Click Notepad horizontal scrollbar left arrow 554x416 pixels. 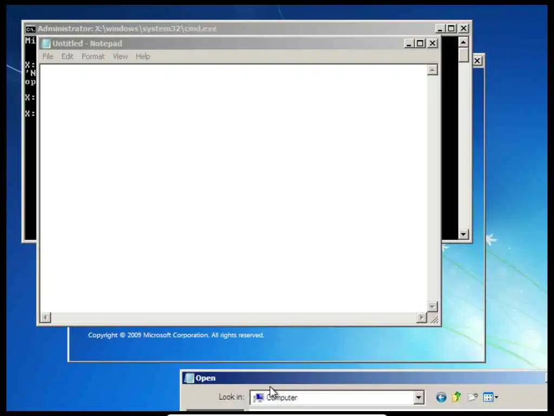click(x=45, y=317)
